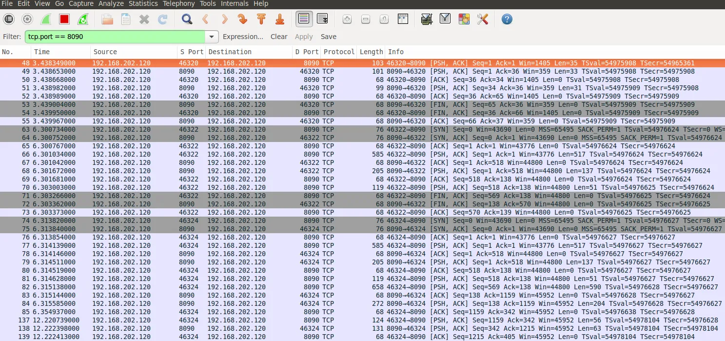Open a capture file (folder icon)

tap(107, 20)
